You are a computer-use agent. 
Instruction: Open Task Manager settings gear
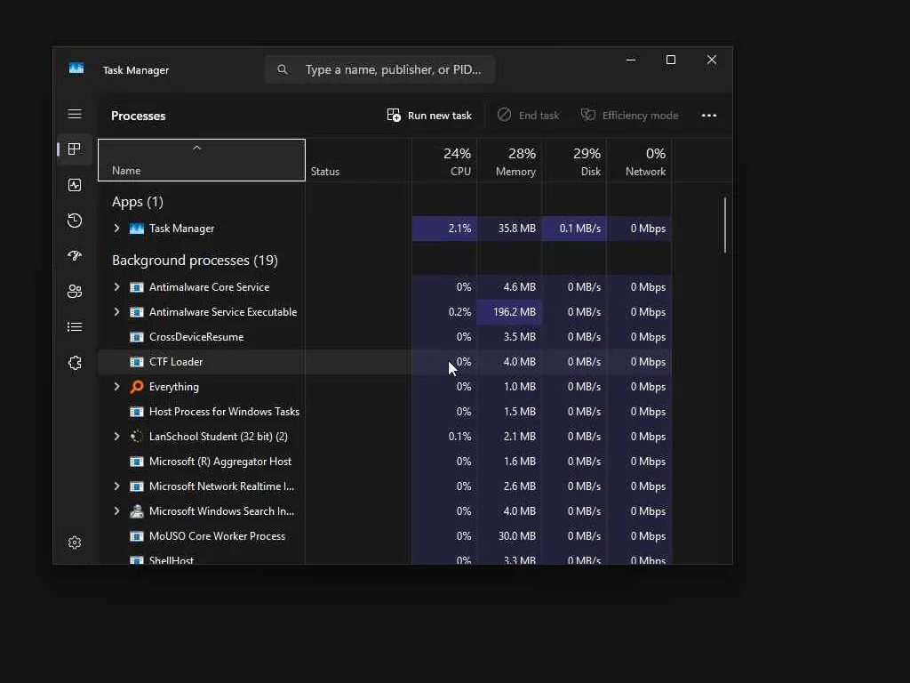point(75,542)
